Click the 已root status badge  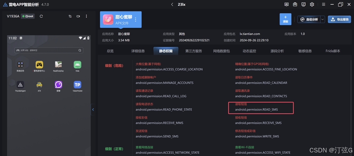click(x=28, y=16)
